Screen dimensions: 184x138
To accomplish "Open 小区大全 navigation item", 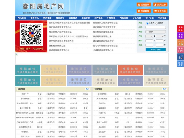I will coord(137,18).
